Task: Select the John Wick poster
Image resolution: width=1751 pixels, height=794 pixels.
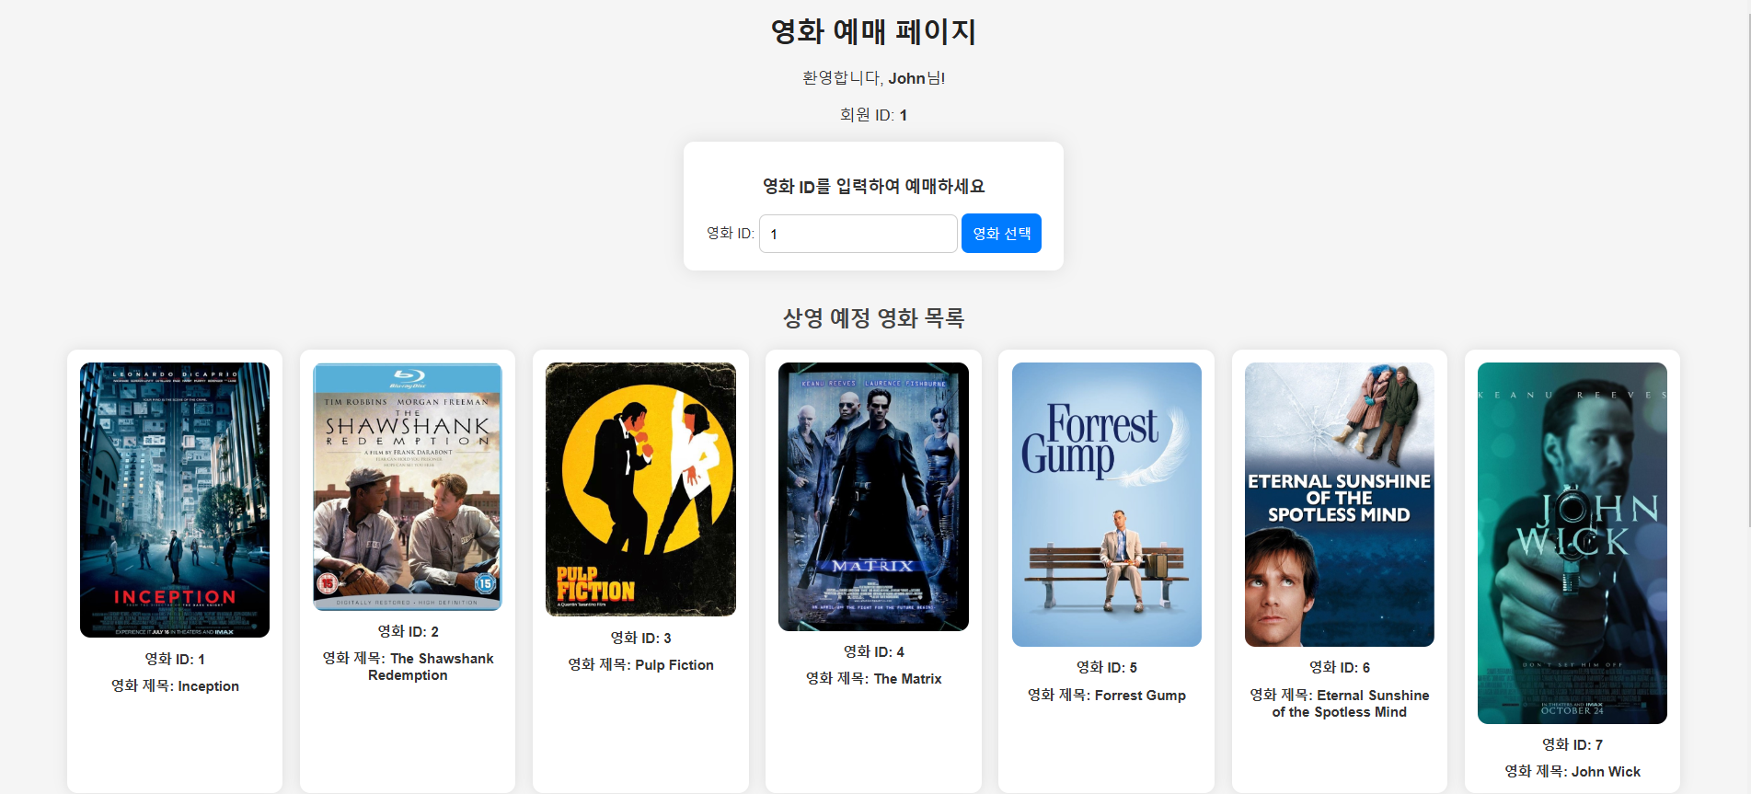Action: 1572,543
